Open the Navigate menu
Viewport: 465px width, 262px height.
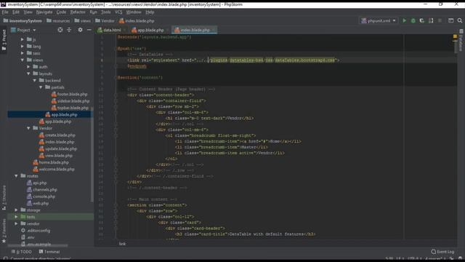[44, 12]
